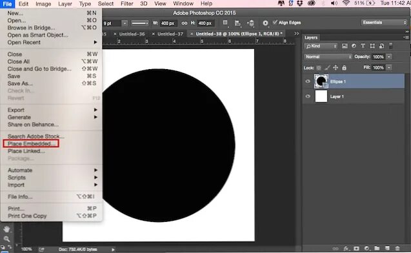Open the Essentials workspace dropdown
The height and width of the screenshot is (253, 411).
(385, 23)
